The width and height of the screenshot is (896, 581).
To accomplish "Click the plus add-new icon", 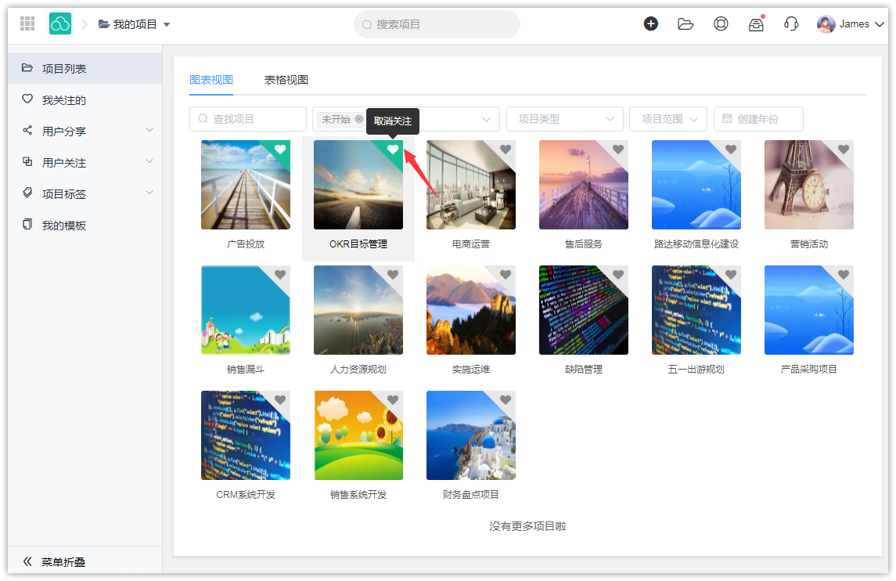I will (x=651, y=23).
